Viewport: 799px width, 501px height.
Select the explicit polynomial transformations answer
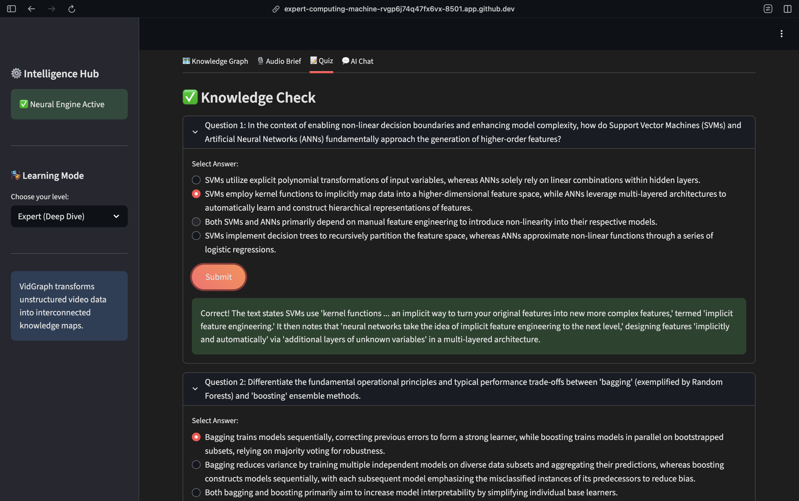(196, 180)
